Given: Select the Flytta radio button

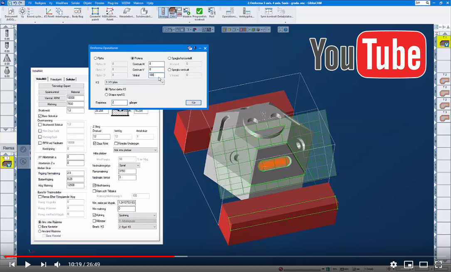Looking at the screenshot, I should point(95,58).
